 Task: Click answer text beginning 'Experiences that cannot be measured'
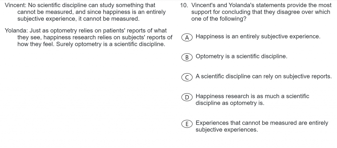262,126
